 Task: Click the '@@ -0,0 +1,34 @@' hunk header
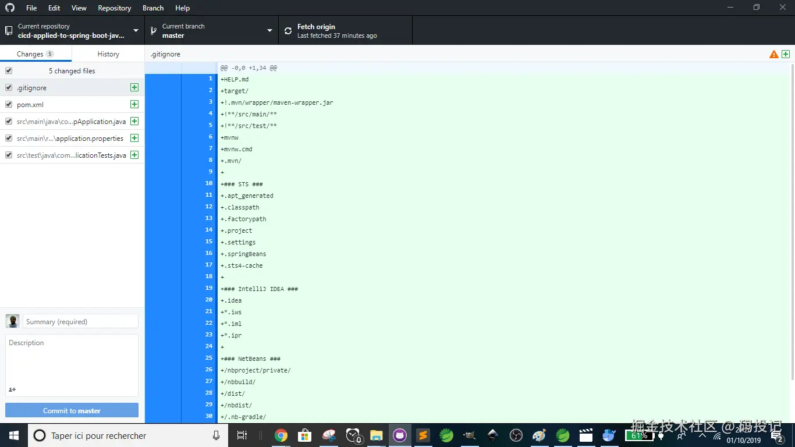tap(249, 68)
